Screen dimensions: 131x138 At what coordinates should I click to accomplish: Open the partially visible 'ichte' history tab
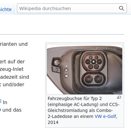6,9
